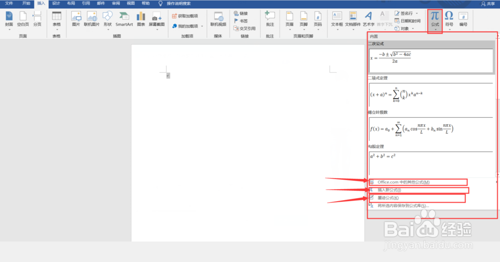Insert a SmartArt graphic
The height and width of the screenshot is (262, 500).
click(124, 19)
